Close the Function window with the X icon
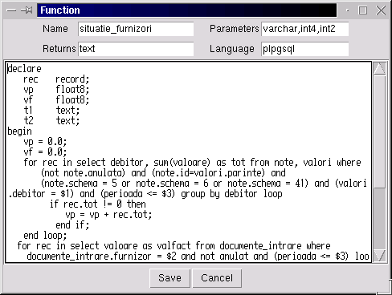 (381, 10)
